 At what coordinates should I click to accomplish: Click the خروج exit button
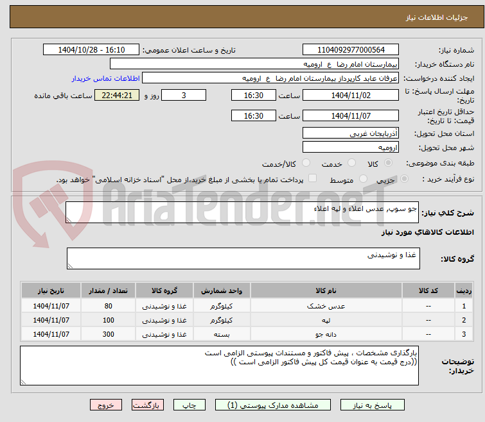pyautogui.click(x=106, y=405)
